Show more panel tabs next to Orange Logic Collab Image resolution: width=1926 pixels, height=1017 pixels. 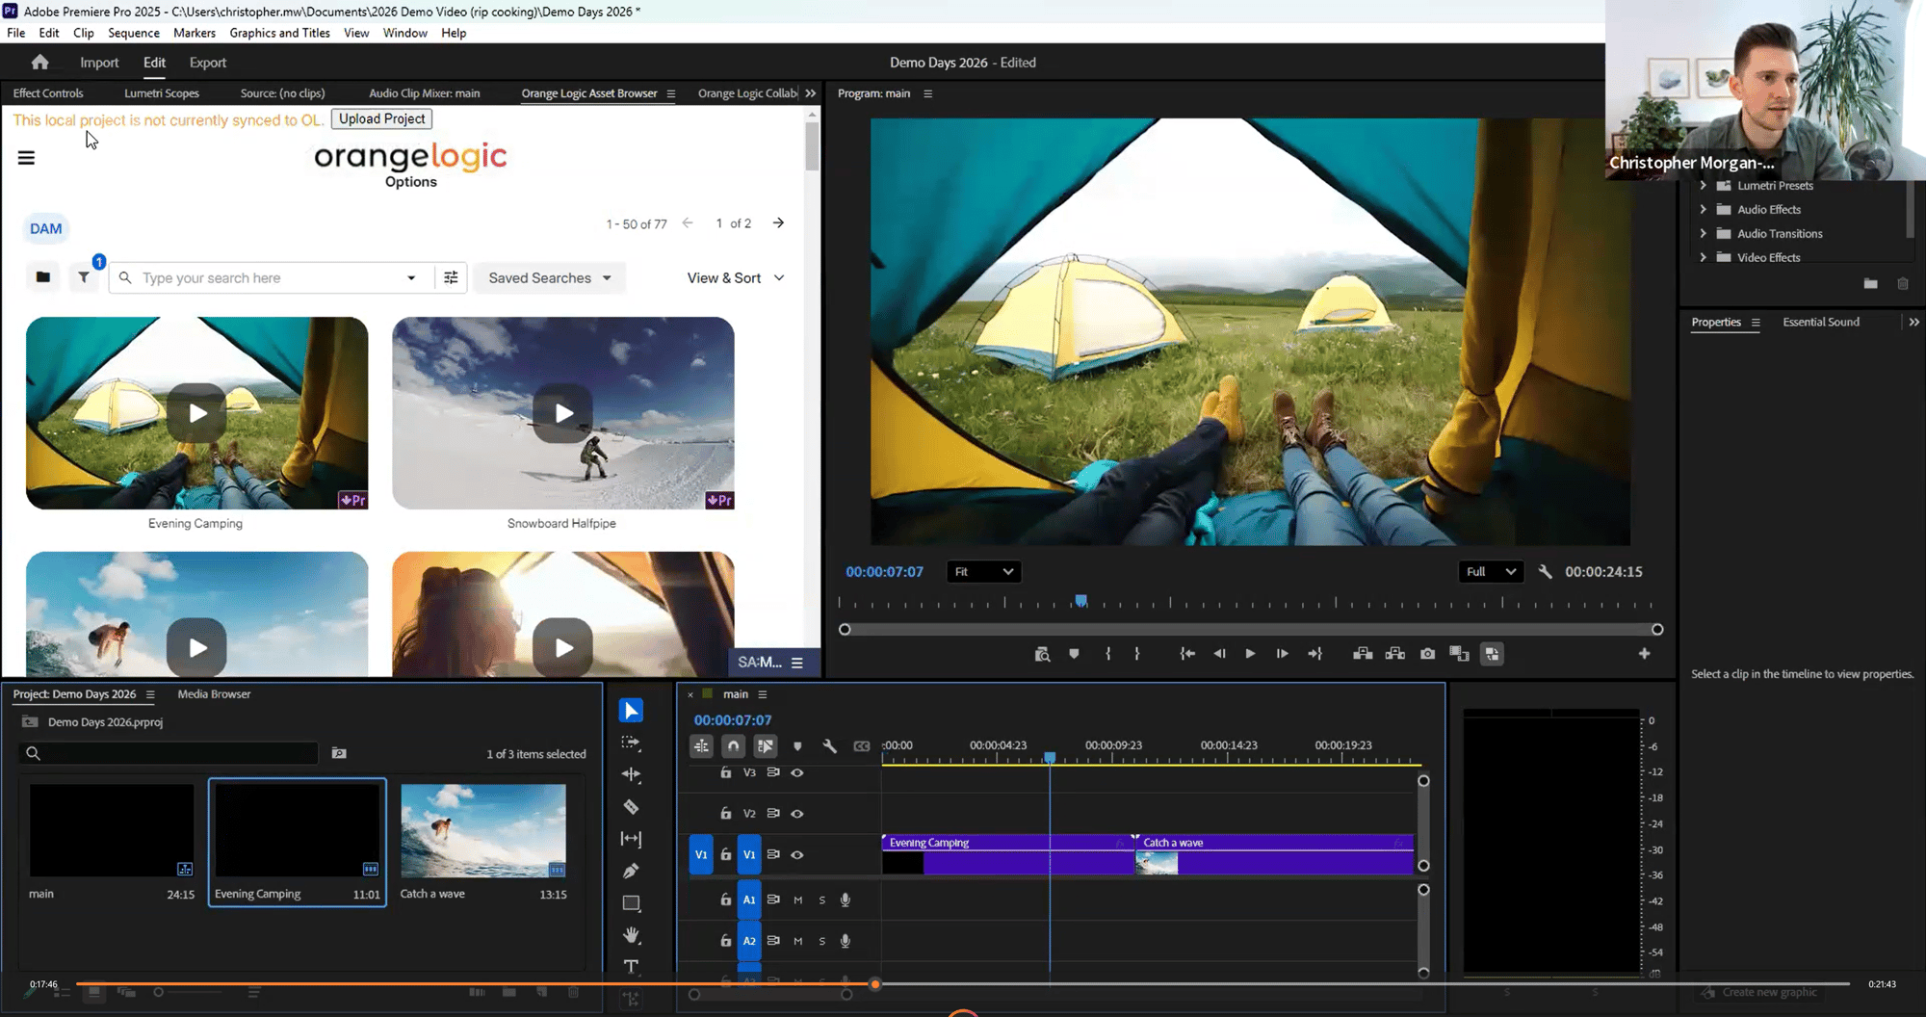click(810, 93)
